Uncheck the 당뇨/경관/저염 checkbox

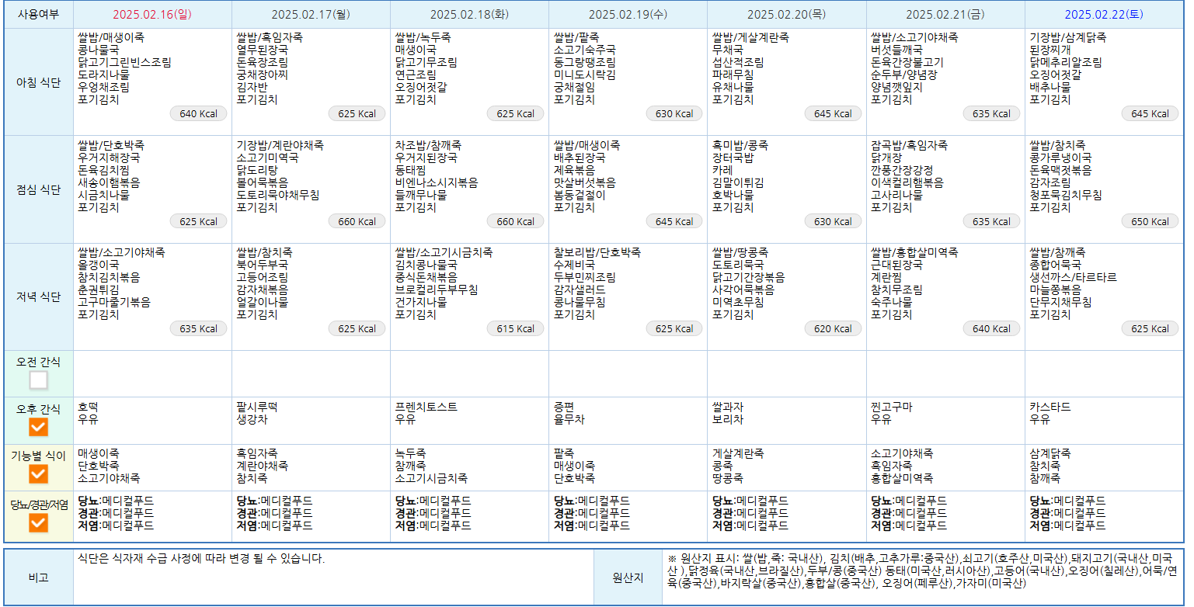38,523
